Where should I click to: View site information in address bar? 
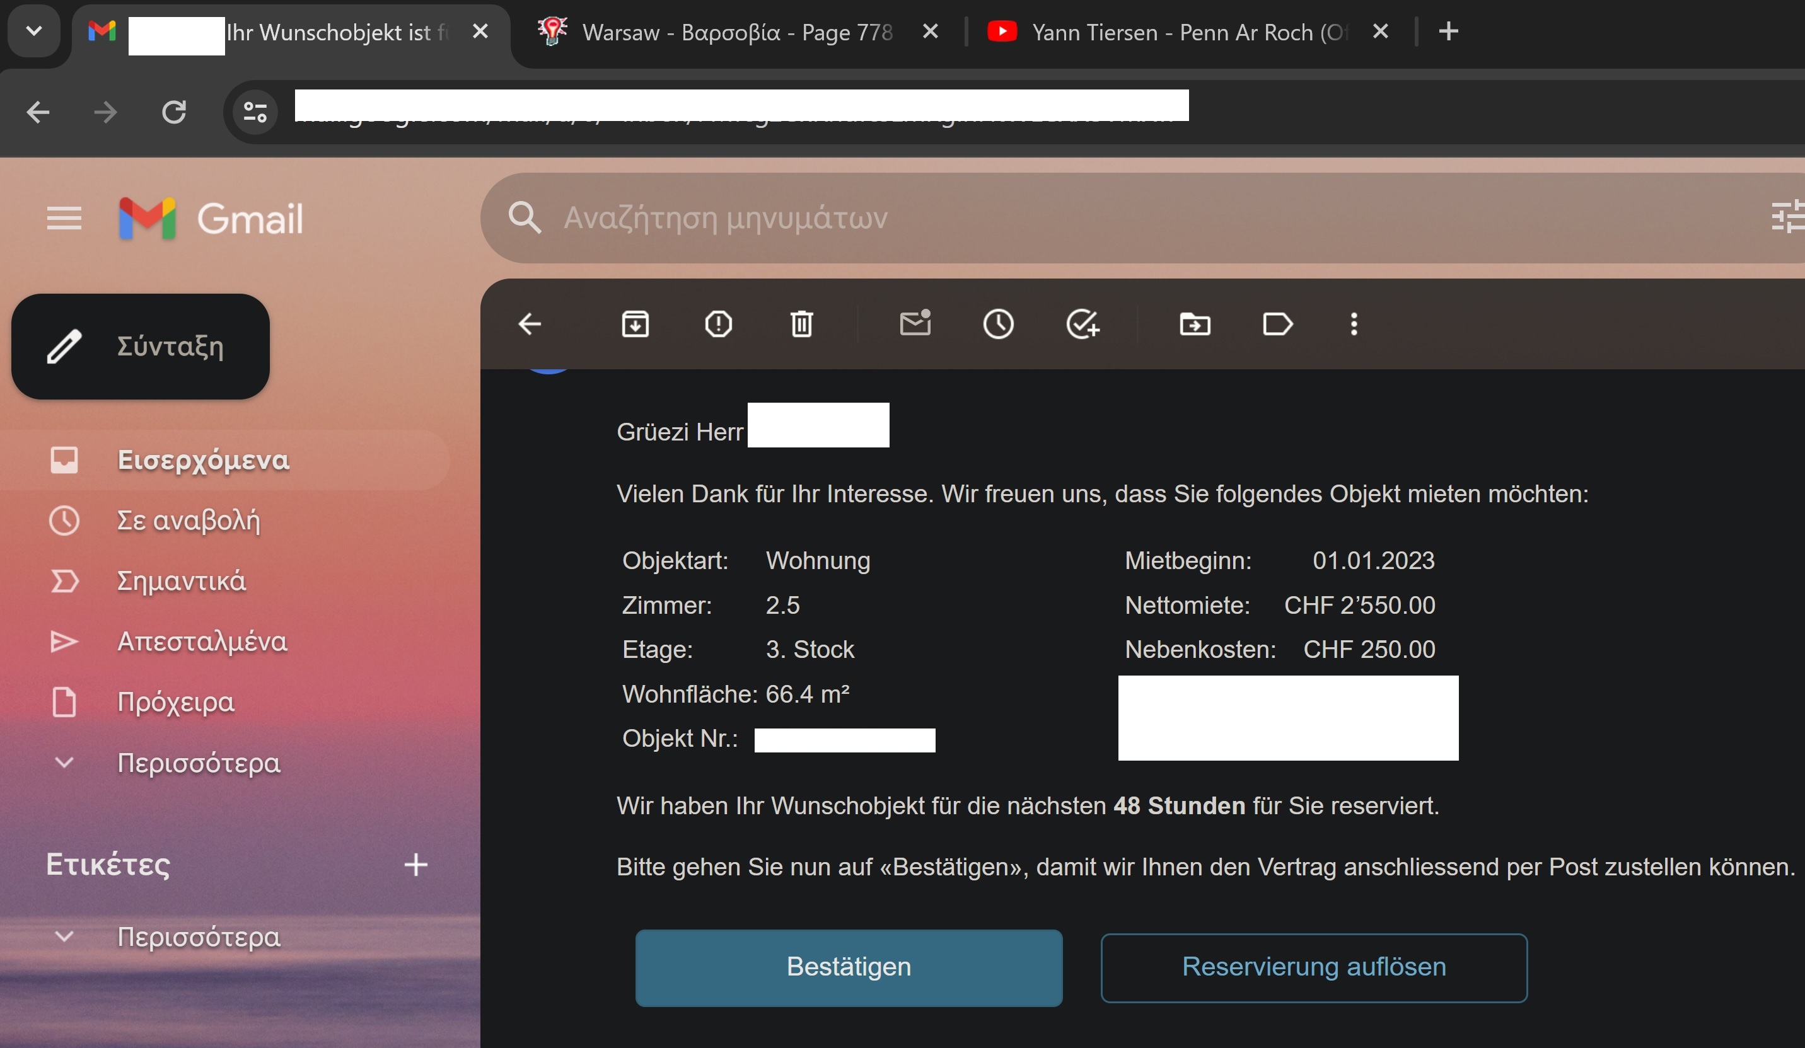point(256,112)
